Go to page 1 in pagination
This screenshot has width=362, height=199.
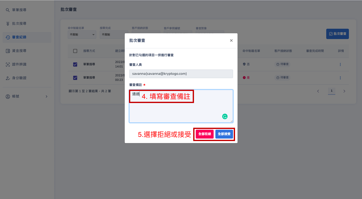332,91
